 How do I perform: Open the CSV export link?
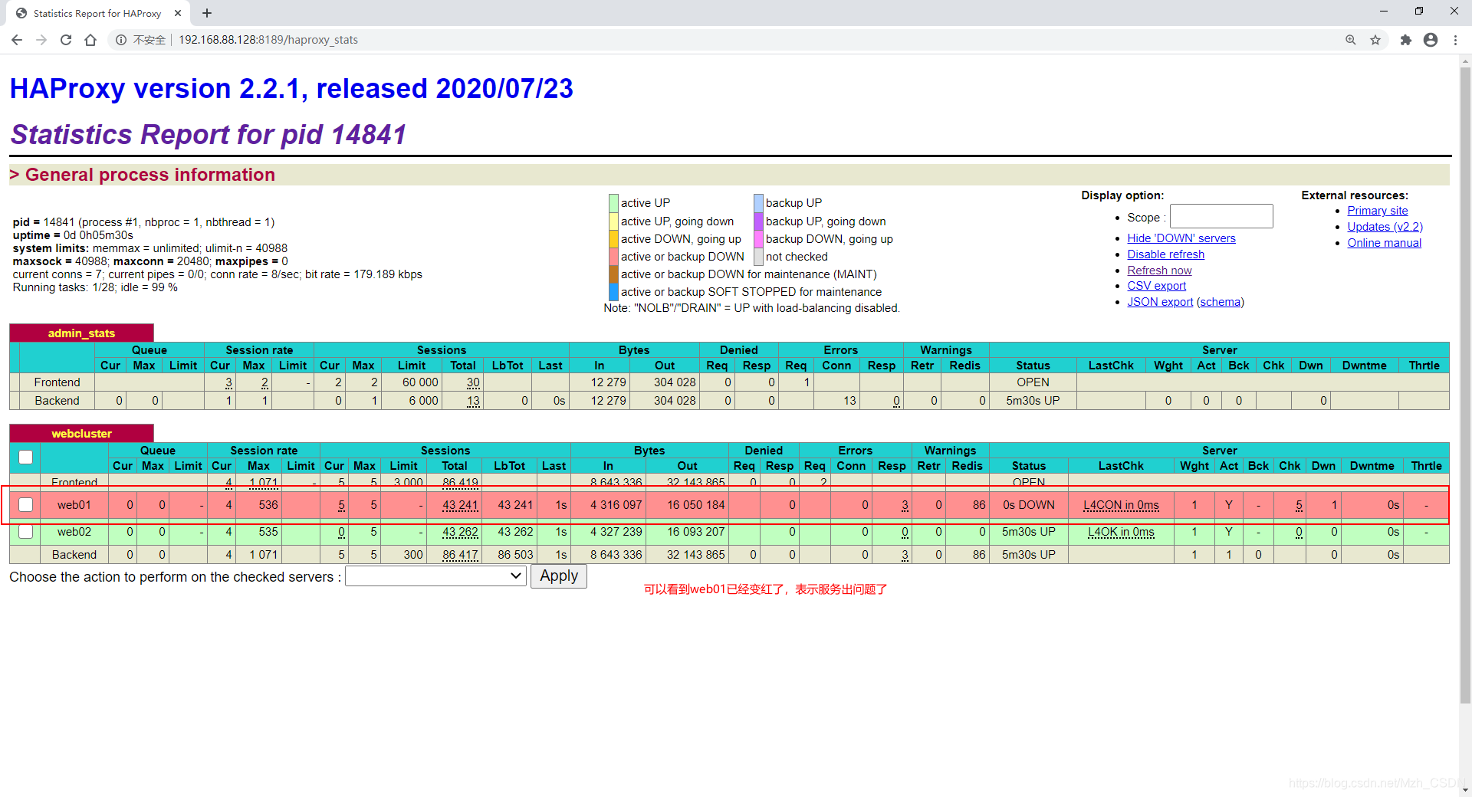click(1156, 286)
